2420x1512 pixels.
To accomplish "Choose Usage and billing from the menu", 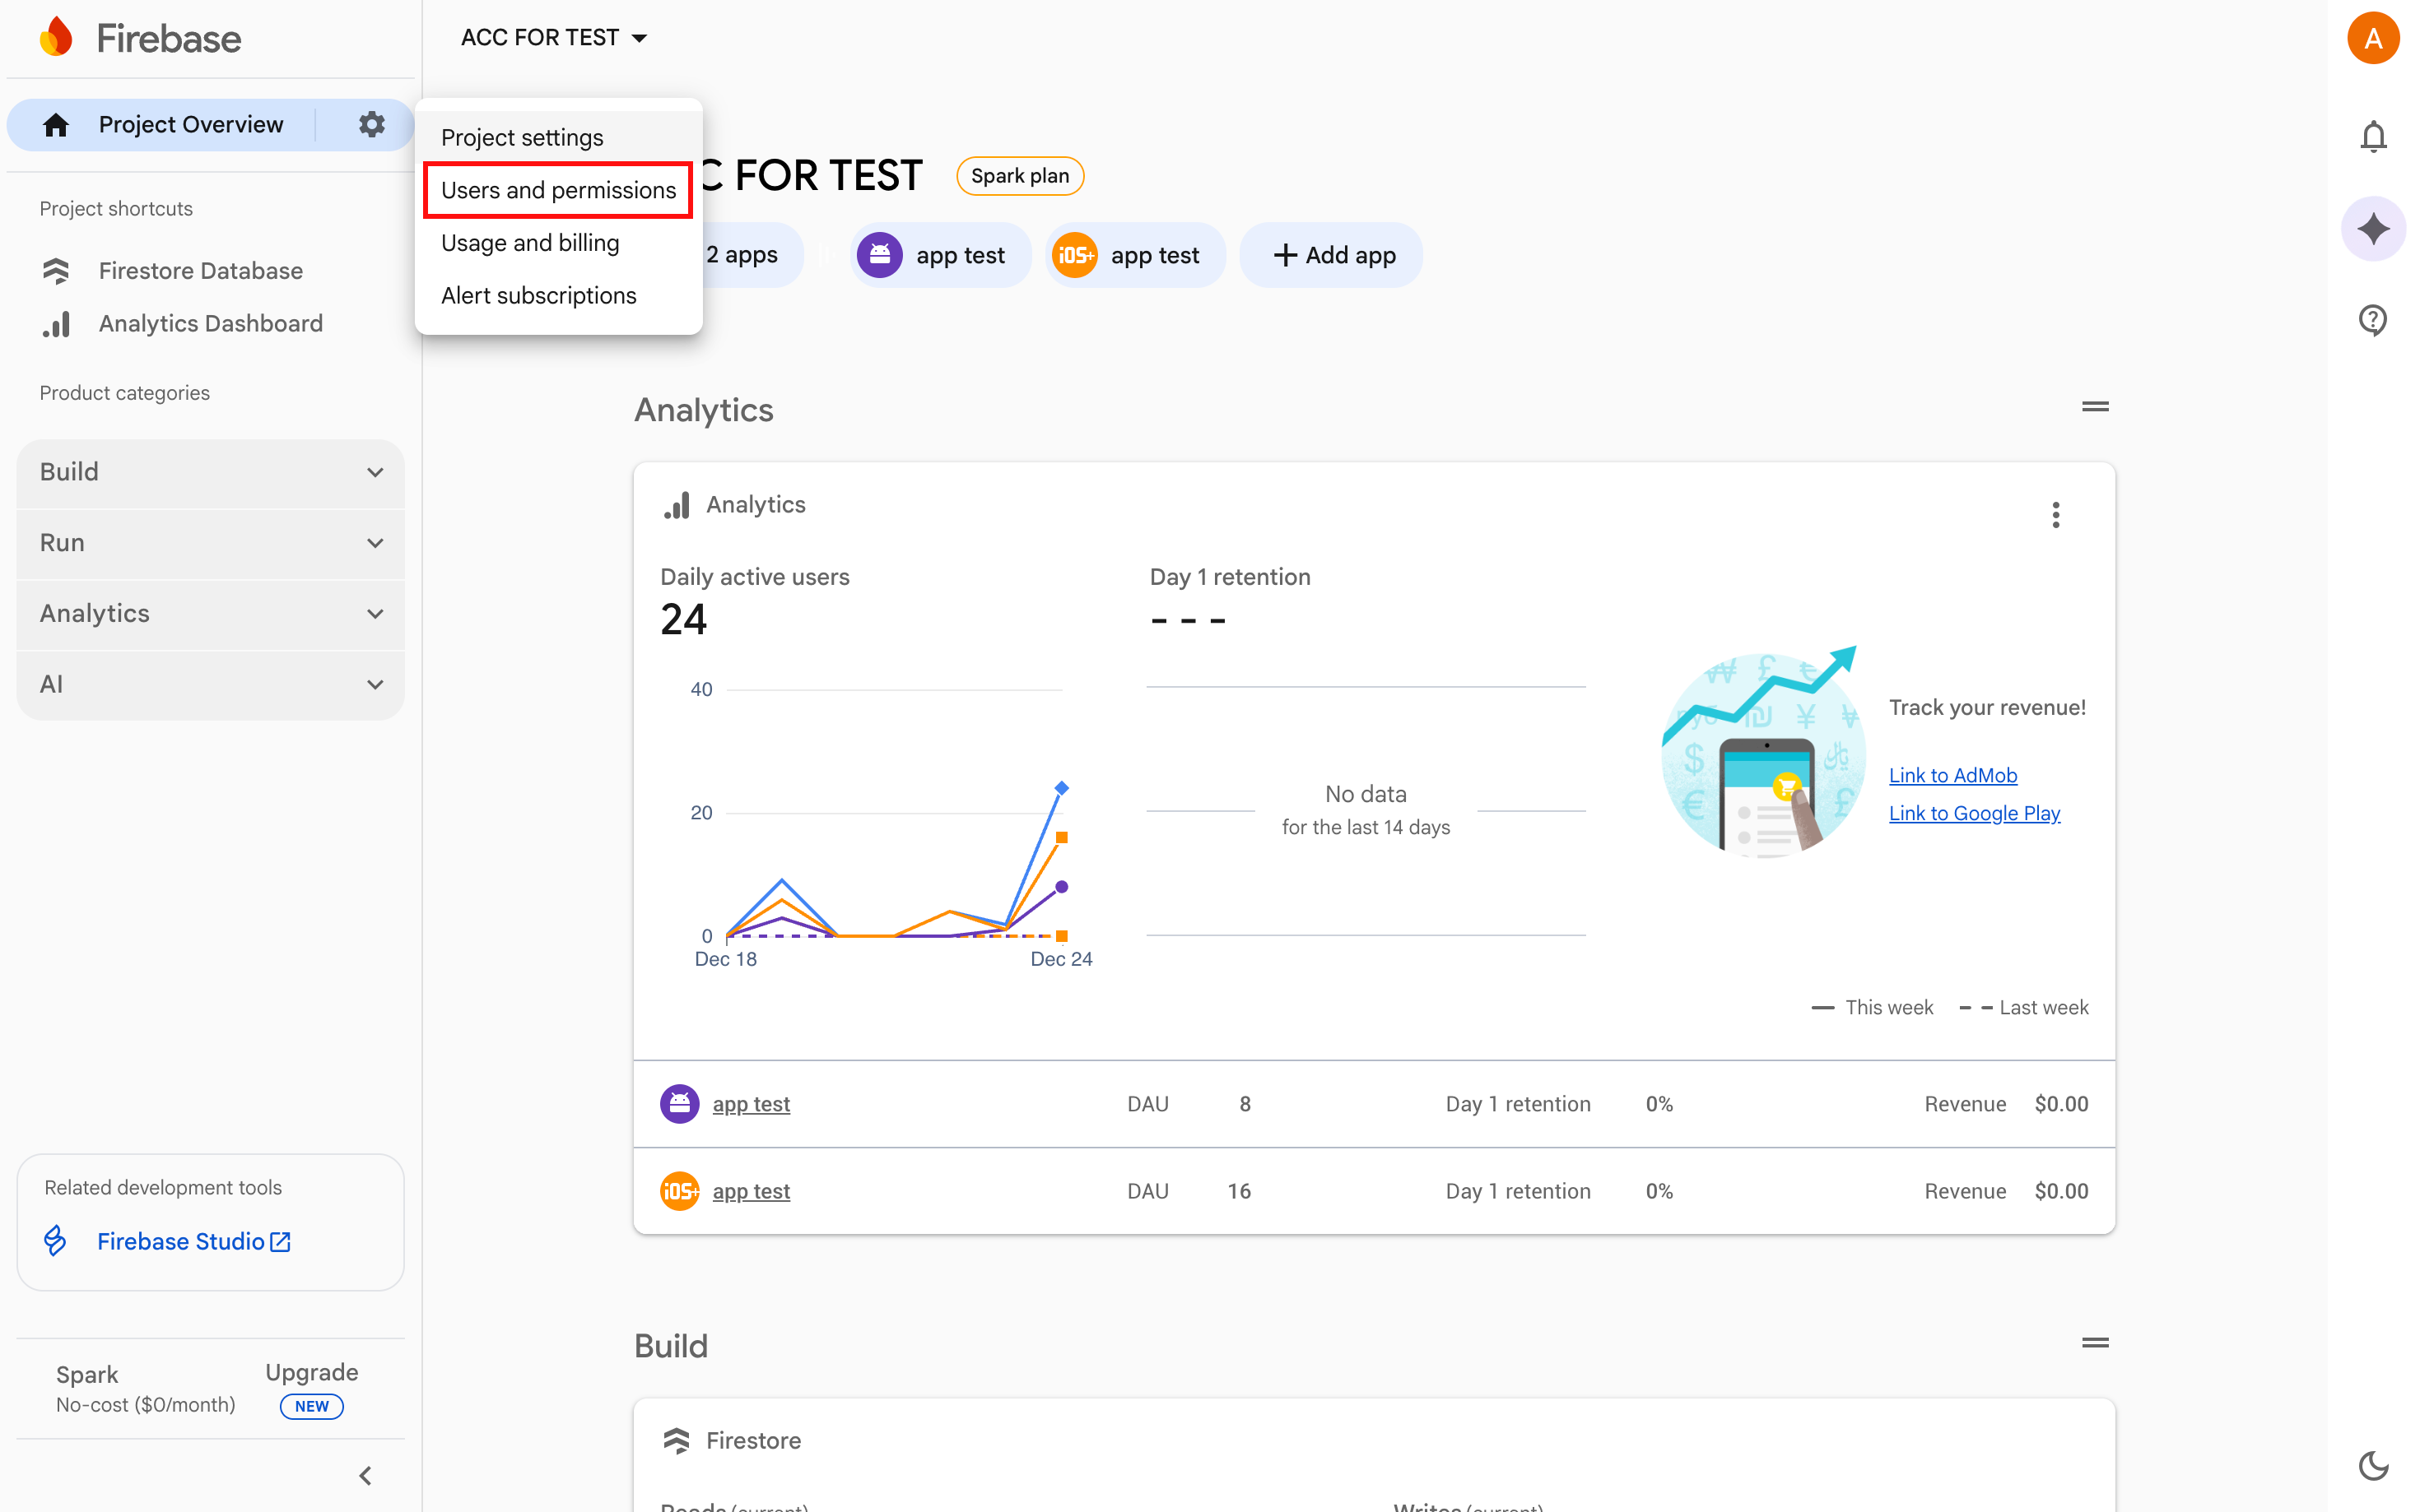I will tap(530, 243).
